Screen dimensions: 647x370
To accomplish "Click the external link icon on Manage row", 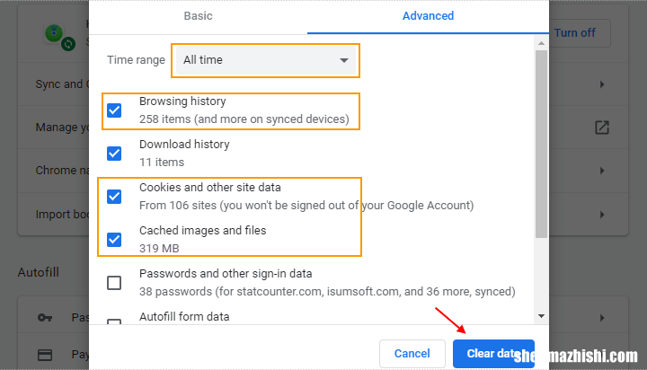I will (602, 128).
